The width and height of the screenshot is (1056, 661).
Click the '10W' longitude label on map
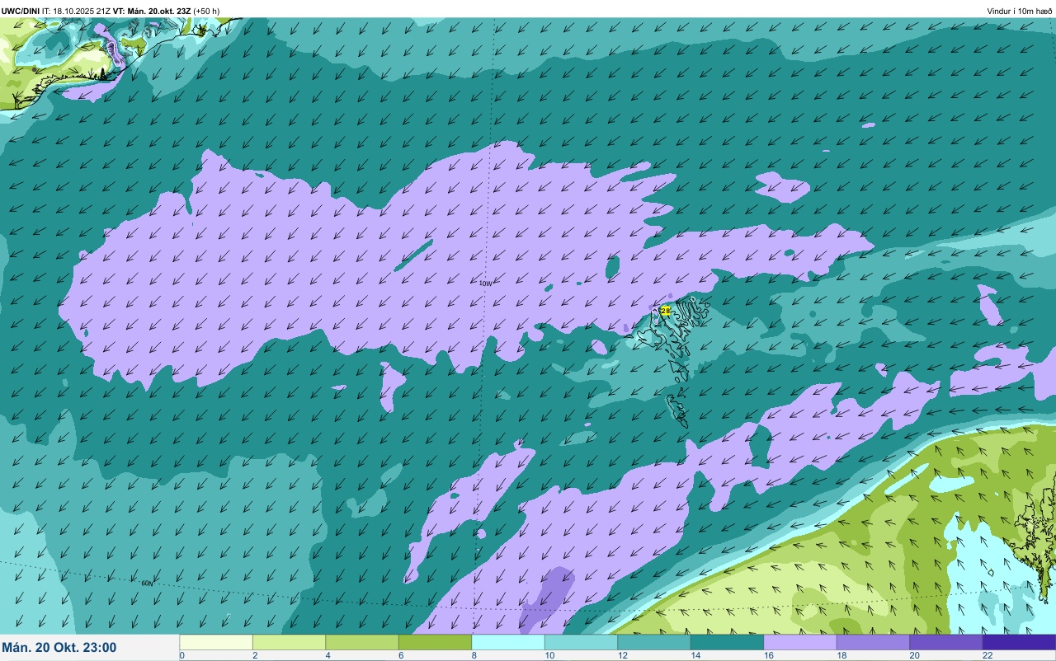[485, 284]
